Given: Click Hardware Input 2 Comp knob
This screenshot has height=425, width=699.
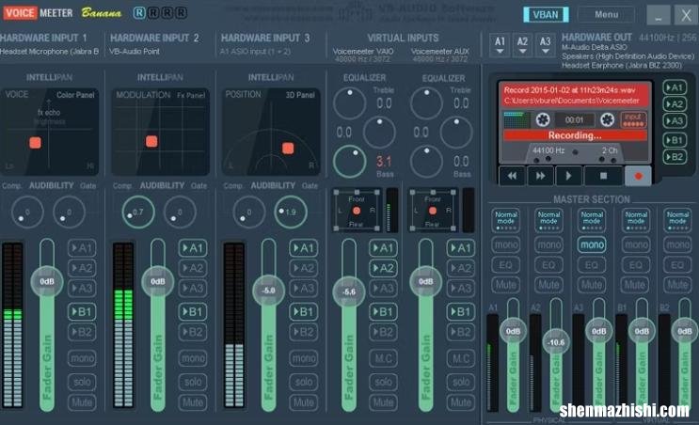Looking at the screenshot, I should 138,212.
